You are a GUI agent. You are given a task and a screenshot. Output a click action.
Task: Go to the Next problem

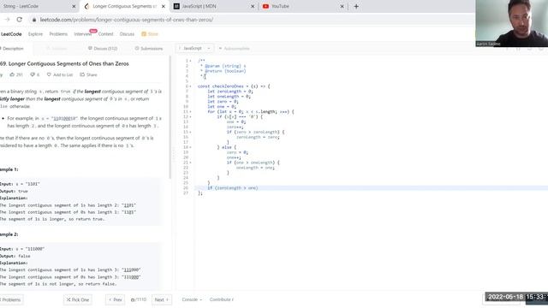click(162, 299)
